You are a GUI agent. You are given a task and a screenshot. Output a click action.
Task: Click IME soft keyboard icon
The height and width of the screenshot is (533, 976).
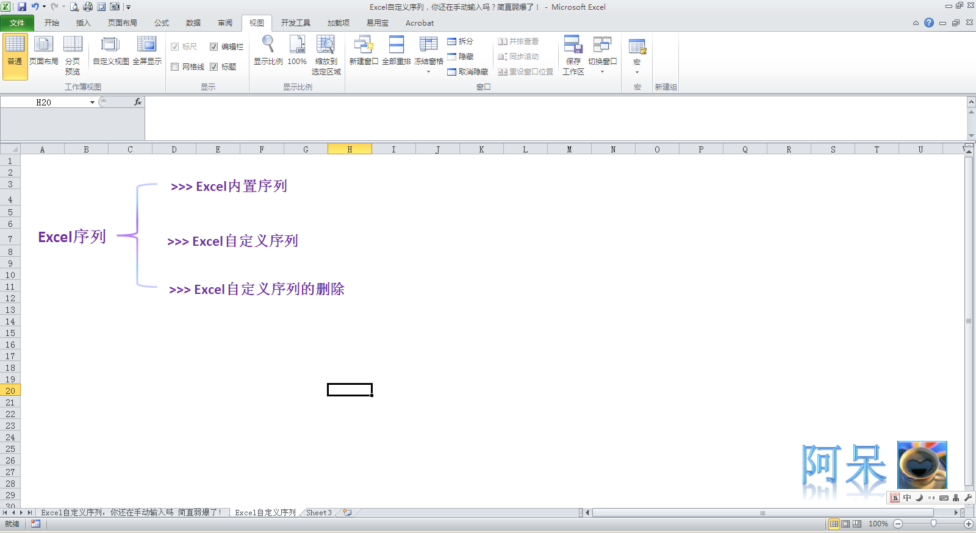coord(944,498)
